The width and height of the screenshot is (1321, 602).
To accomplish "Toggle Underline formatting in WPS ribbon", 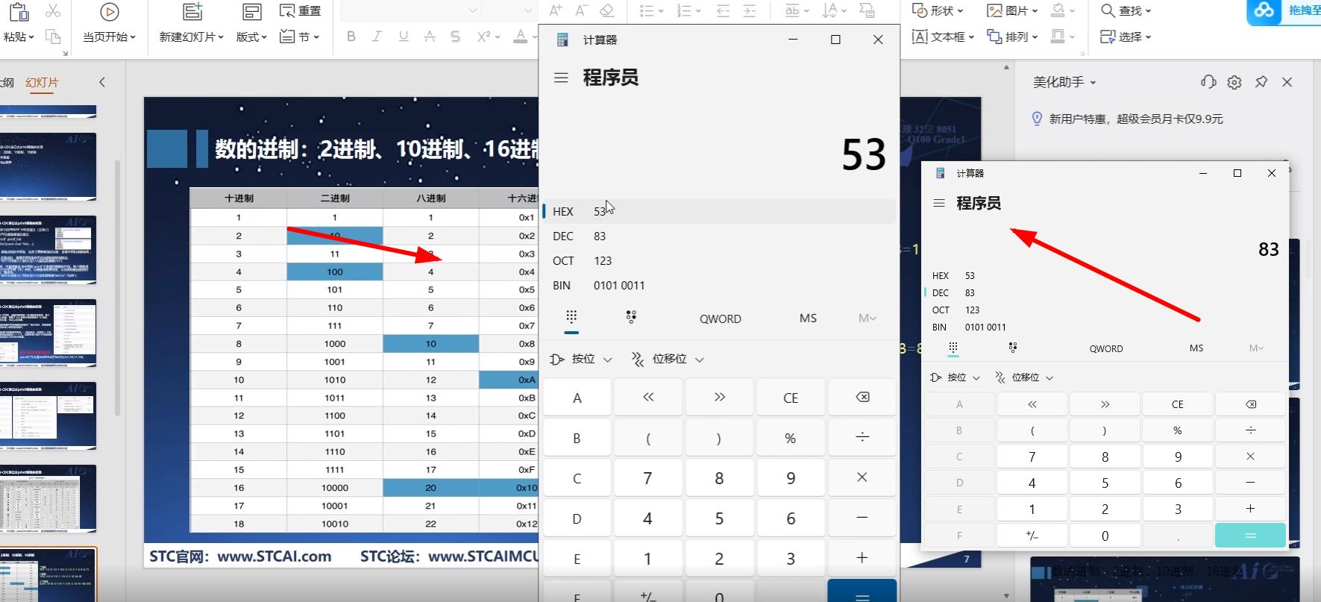I will pyautogui.click(x=404, y=37).
